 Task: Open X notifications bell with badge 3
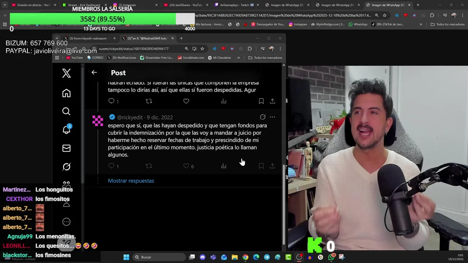click(67, 130)
